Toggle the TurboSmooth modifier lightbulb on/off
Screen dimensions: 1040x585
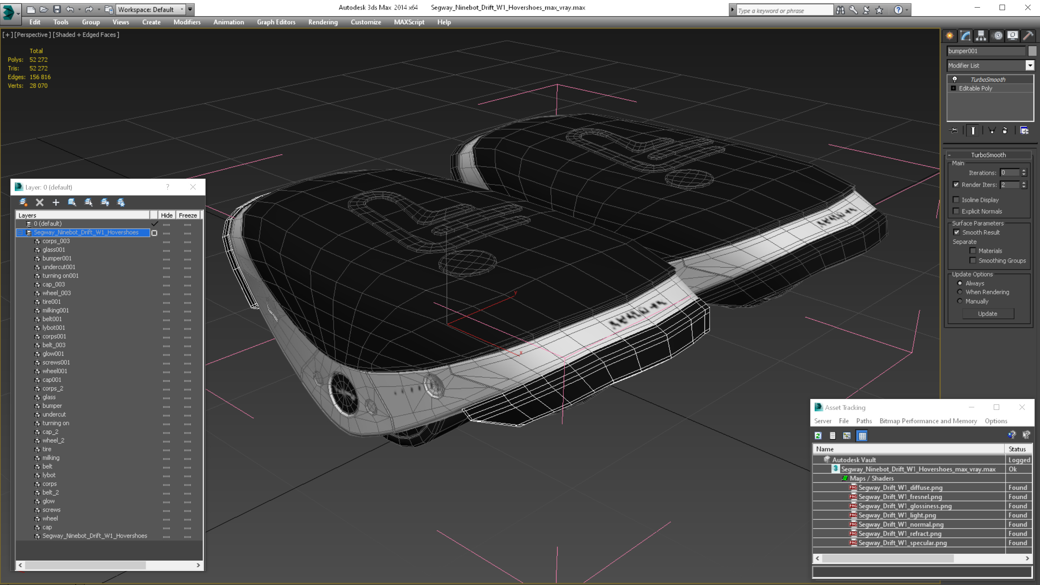(955, 79)
